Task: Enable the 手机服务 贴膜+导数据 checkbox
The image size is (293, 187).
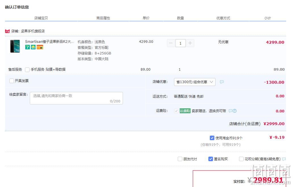Action: coord(27,70)
